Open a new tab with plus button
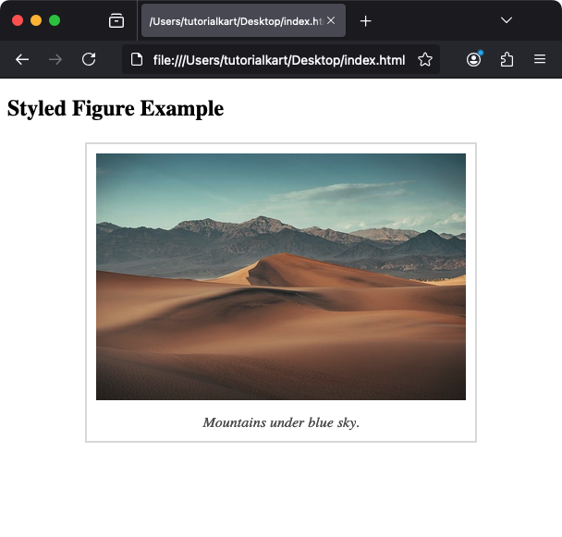This screenshot has height=537, width=562. click(365, 21)
